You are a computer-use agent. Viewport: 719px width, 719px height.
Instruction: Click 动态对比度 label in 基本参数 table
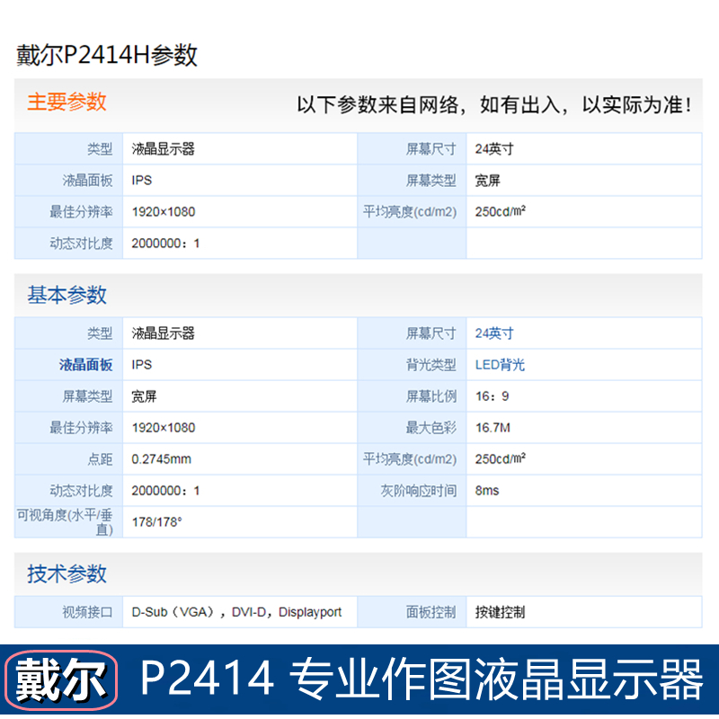pyautogui.click(x=81, y=491)
